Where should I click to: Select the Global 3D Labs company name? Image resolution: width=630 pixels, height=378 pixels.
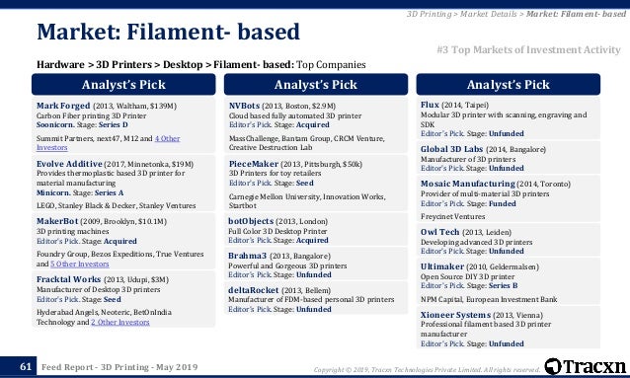tap(451, 149)
